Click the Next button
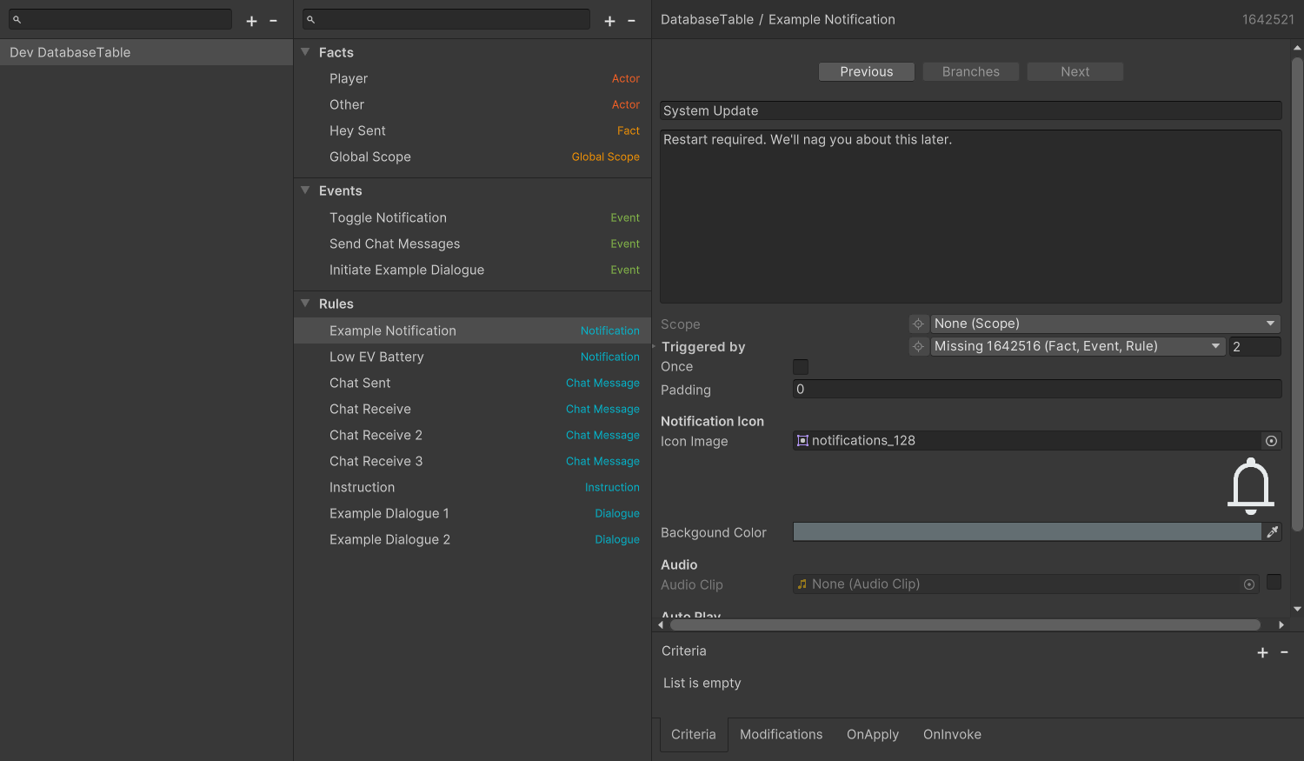The image size is (1304, 761). (1074, 71)
